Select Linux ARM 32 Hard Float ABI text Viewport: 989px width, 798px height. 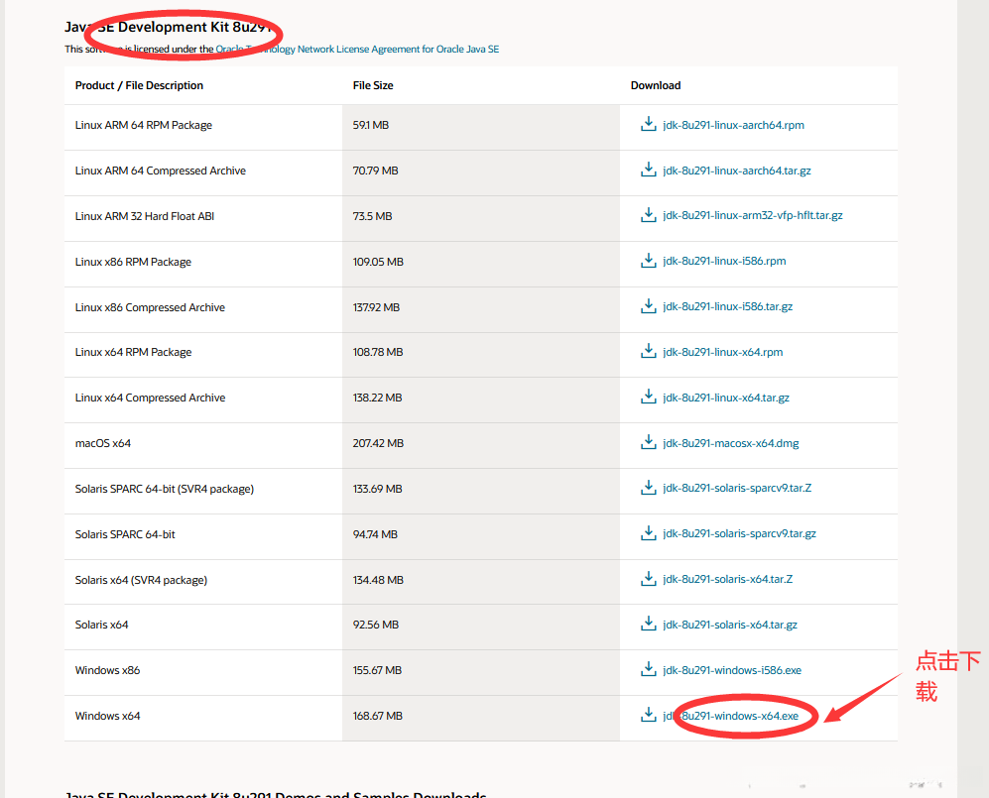145,216
